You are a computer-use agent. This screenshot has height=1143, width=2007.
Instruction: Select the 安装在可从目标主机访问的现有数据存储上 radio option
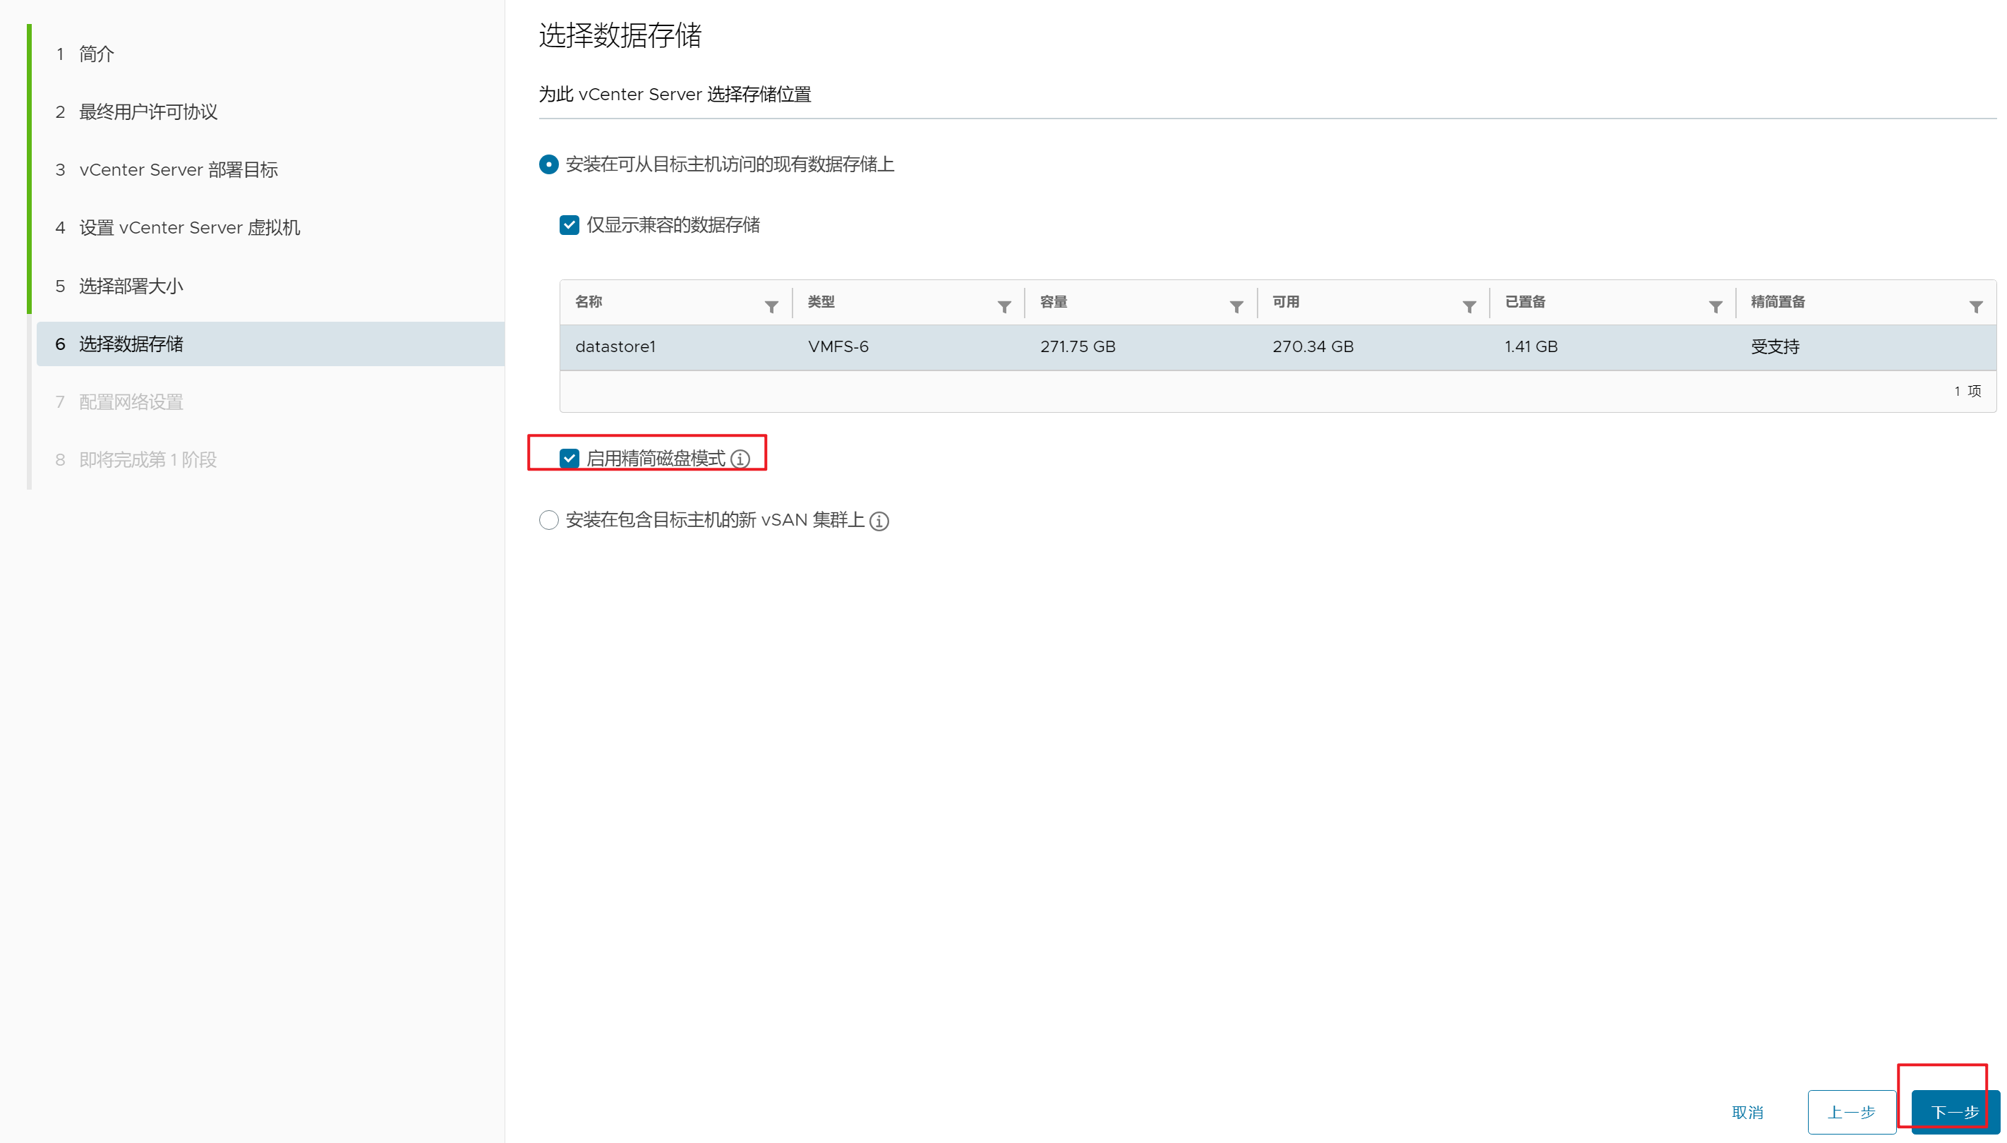(549, 164)
